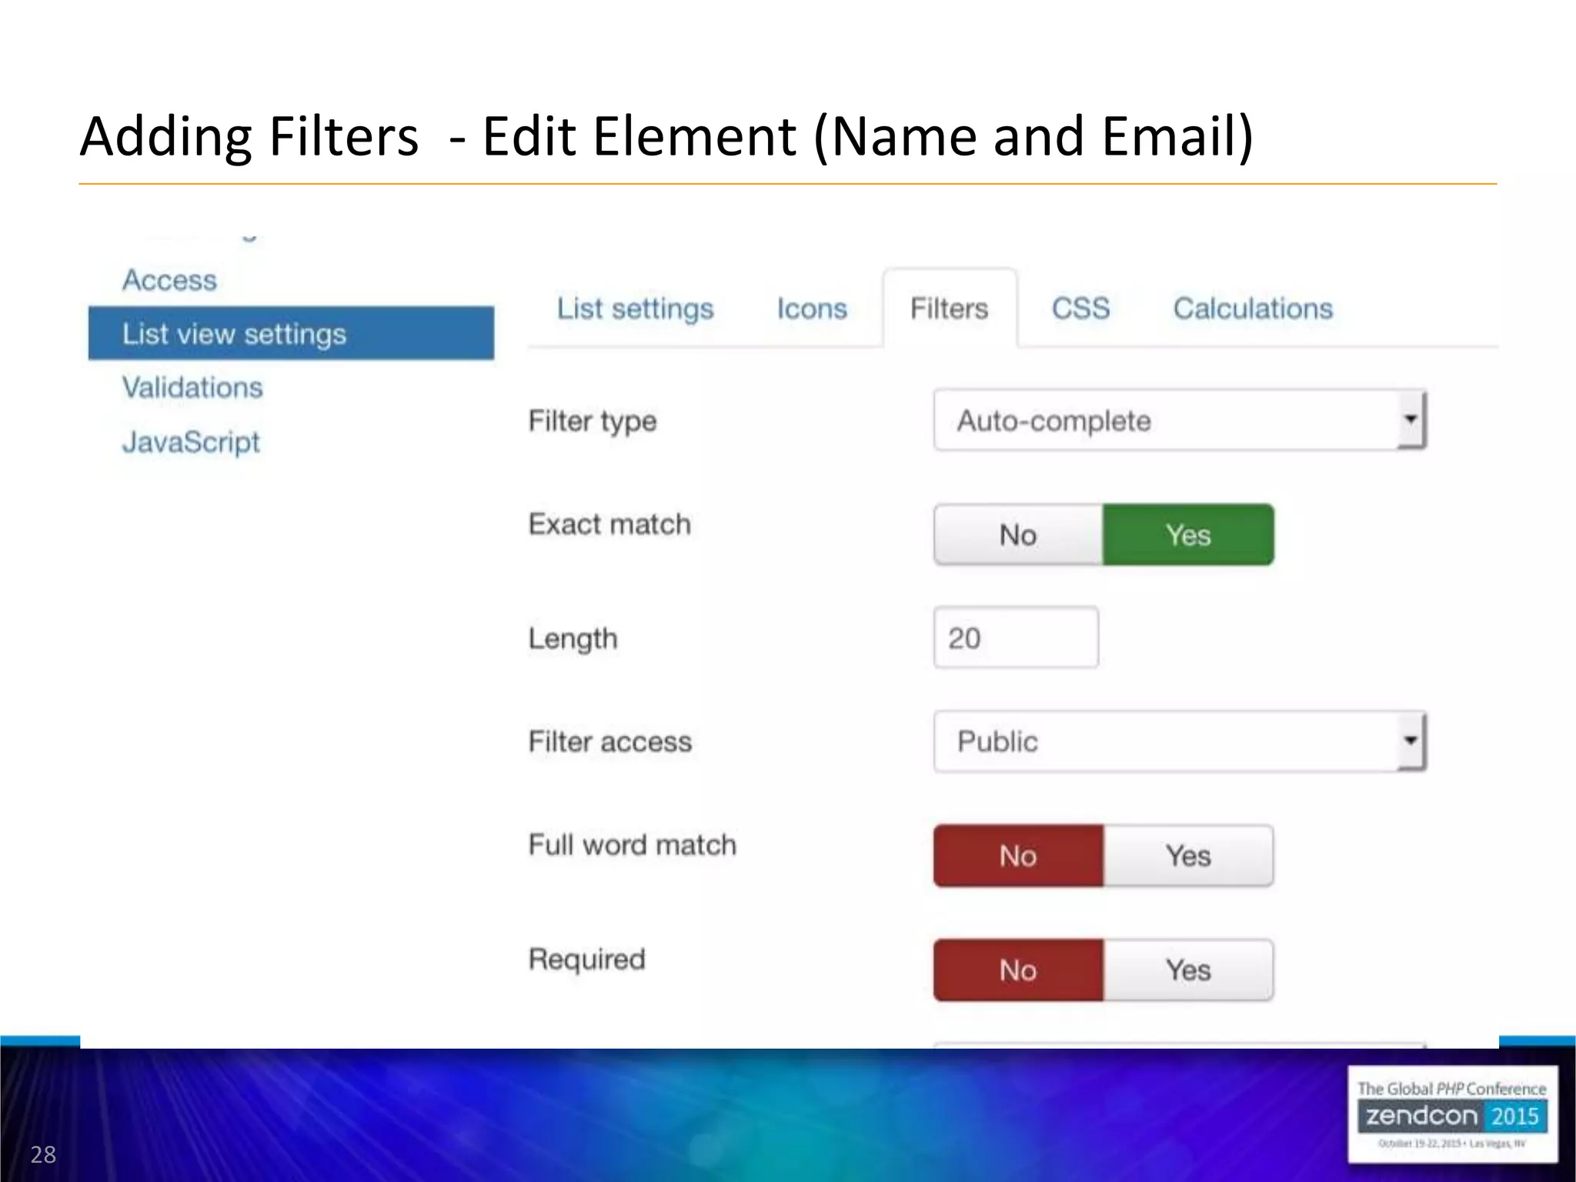The width and height of the screenshot is (1576, 1182).
Task: Open the Calculations tab
Action: pos(1252,309)
